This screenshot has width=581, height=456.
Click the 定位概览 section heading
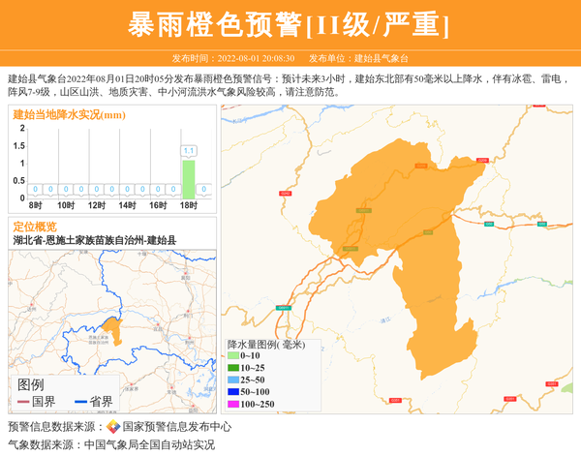pyautogui.click(x=35, y=227)
